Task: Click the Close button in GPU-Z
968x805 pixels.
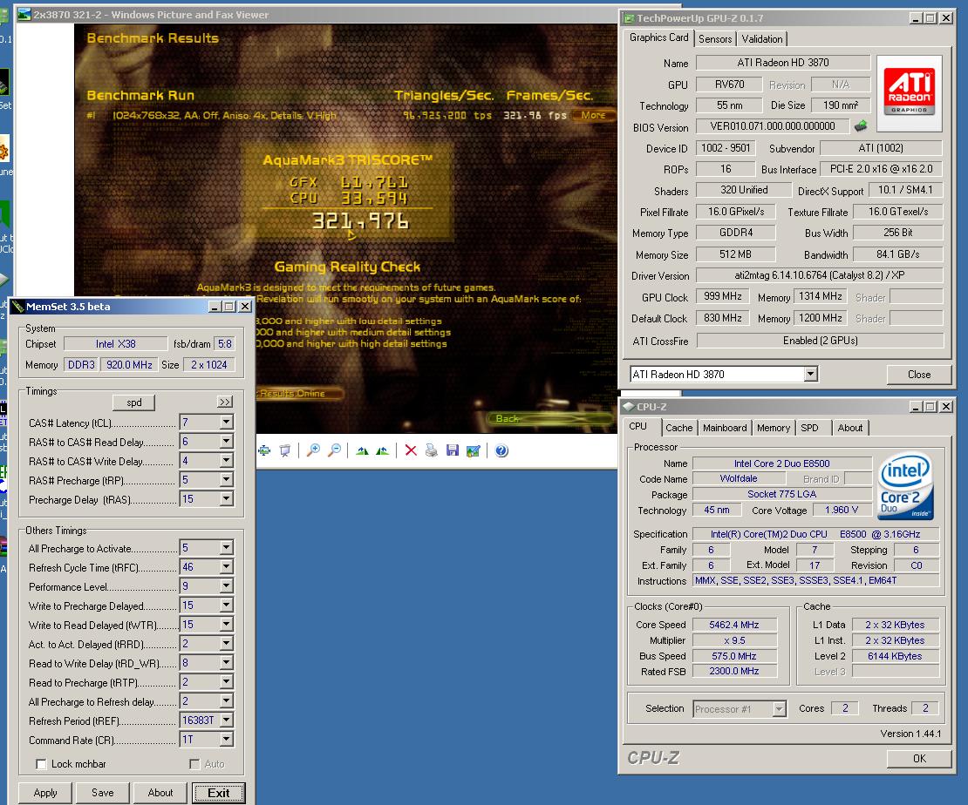Action: click(x=918, y=375)
